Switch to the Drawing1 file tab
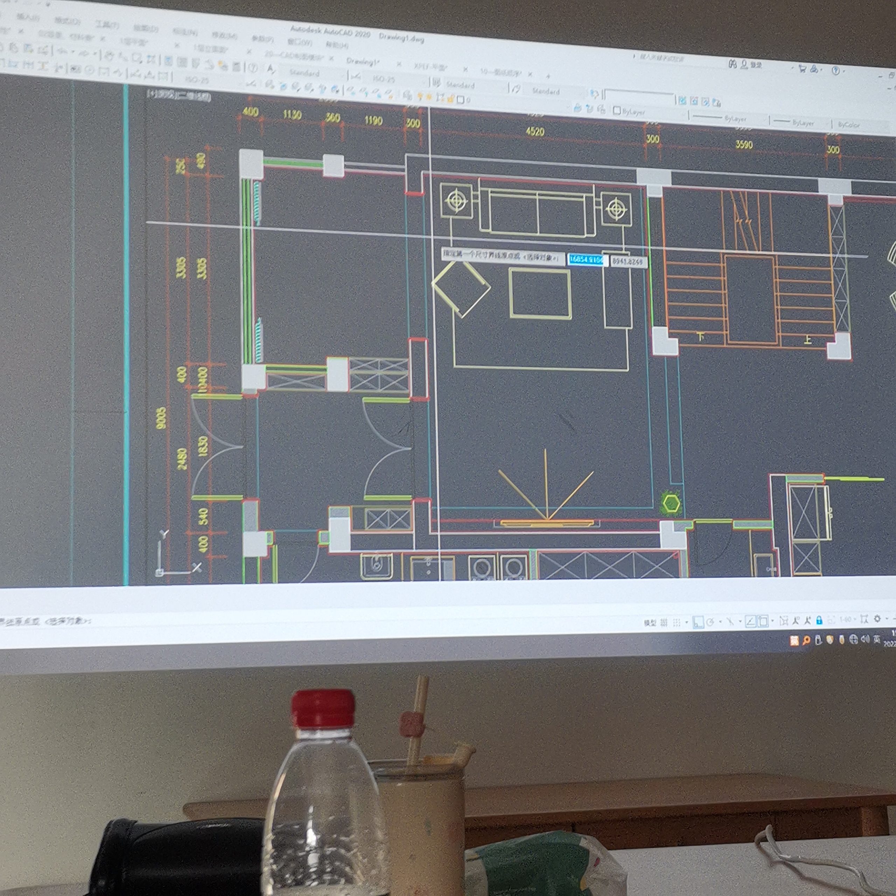 (363, 61)
